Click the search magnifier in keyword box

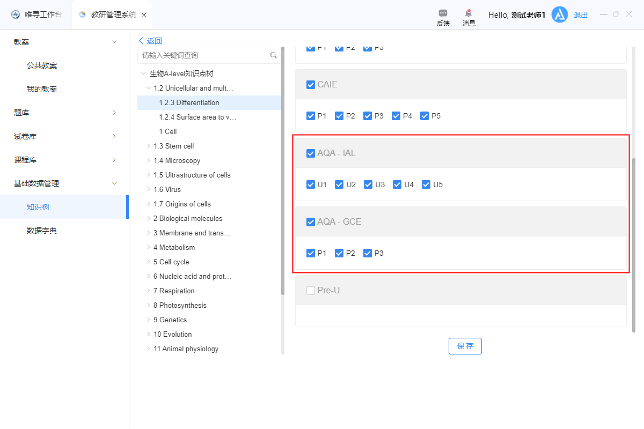click(x=273, y=55)
